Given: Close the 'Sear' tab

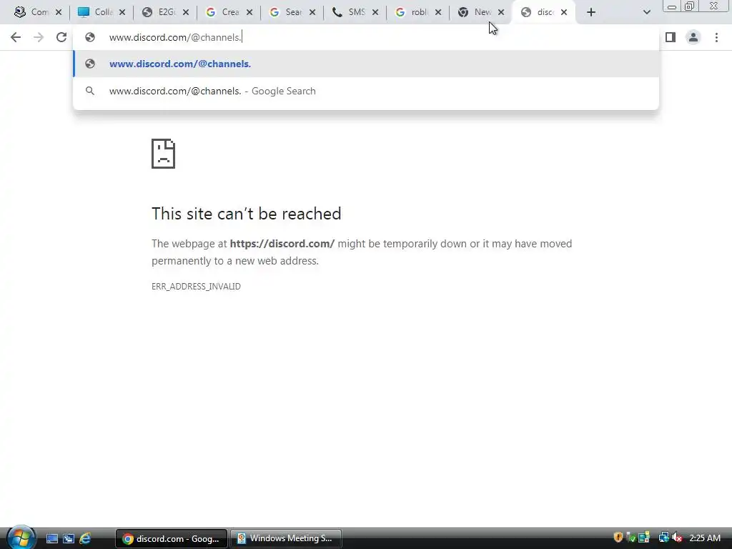Looking at the screenshot, I should point(312,13).
